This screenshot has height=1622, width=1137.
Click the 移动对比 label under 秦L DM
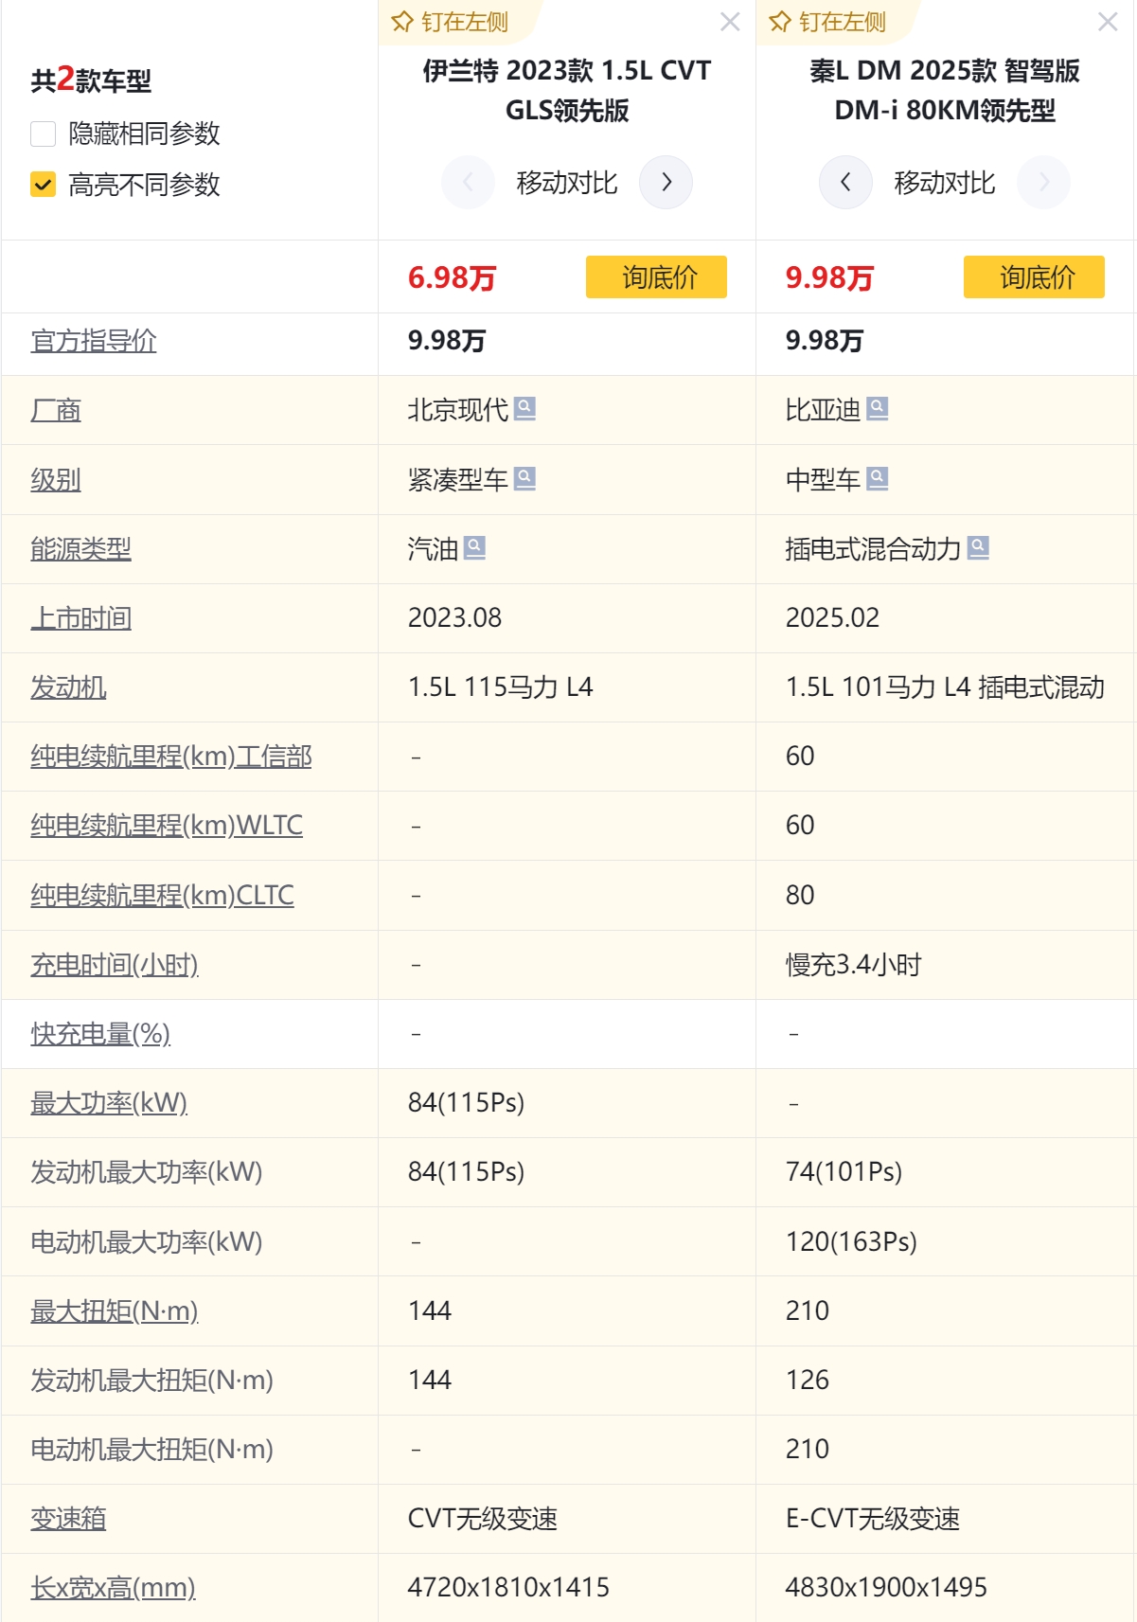coord(945,183)
